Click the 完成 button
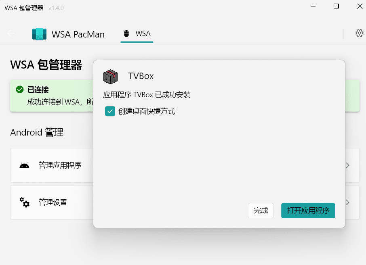Image resolution: width=366 pixels, height=265 pixels. [261, 211]
